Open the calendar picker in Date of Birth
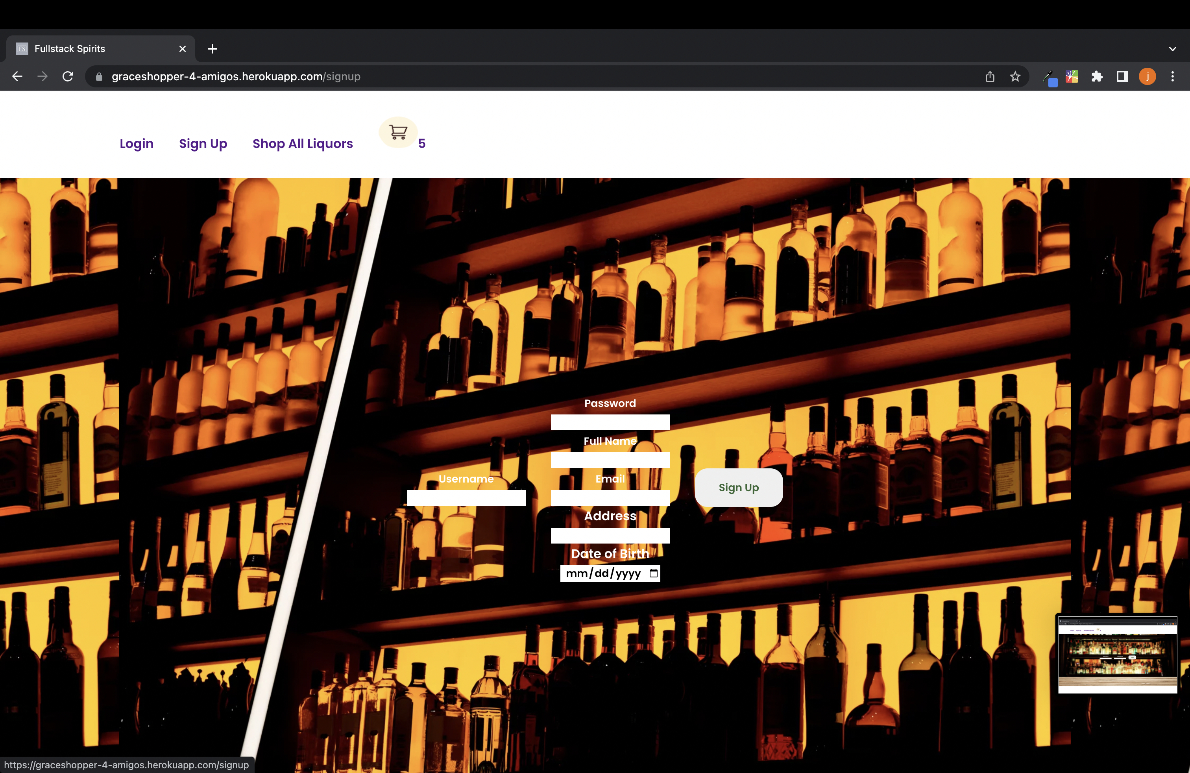 (x=653, y=573)
